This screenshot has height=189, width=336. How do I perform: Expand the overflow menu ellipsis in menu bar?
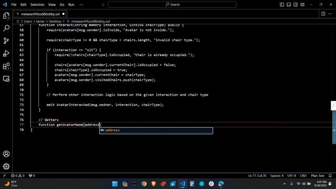pyautogui.click(x=81, y=5)
